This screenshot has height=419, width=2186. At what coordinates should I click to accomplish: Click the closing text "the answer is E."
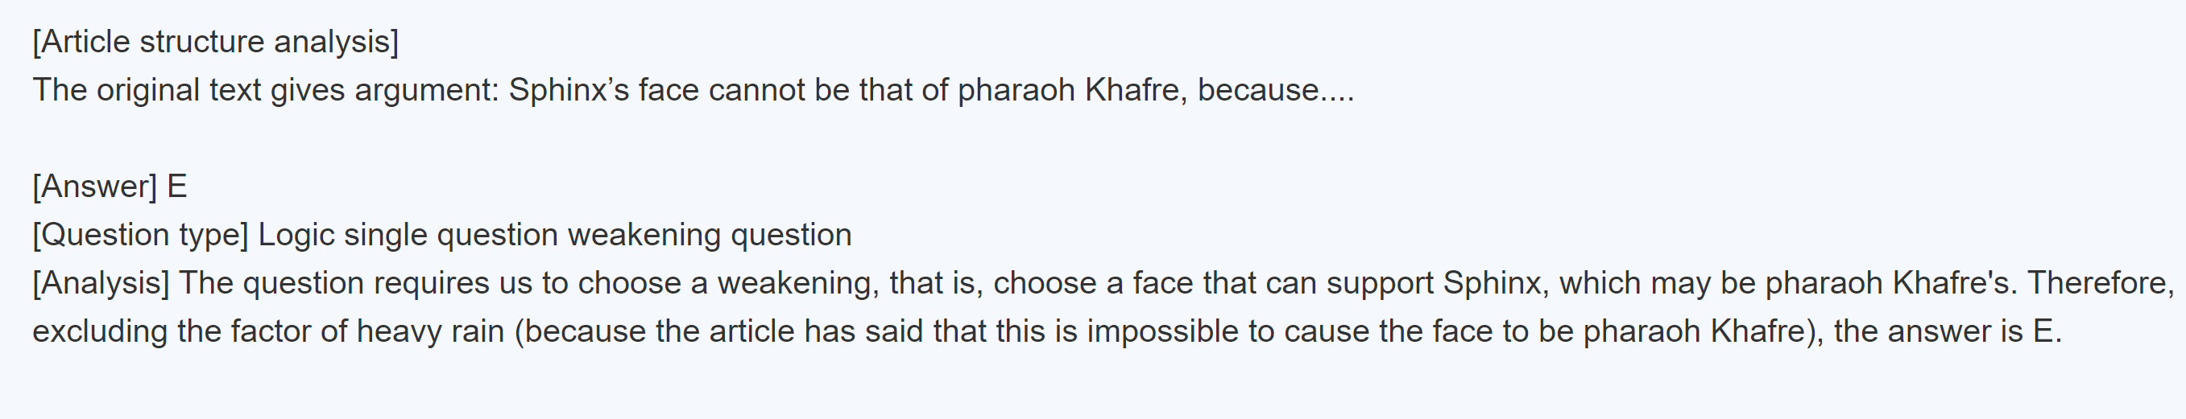click(x=1947, y=331)
